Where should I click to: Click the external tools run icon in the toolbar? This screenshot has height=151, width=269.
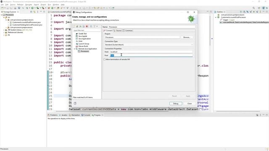coord(43,8)
